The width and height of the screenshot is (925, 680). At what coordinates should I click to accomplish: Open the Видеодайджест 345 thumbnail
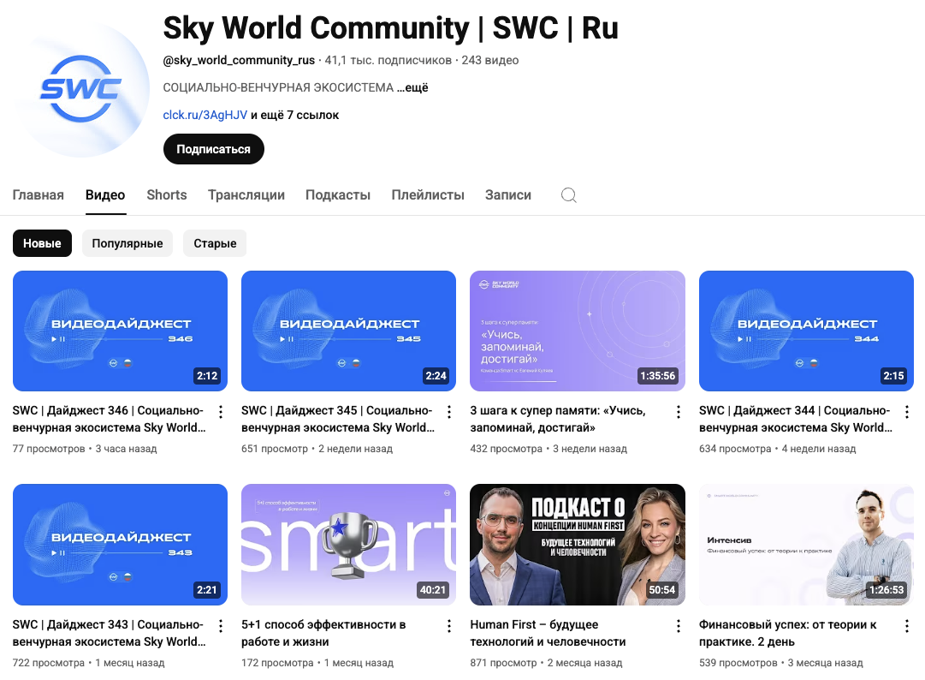[x=348, y=331]
